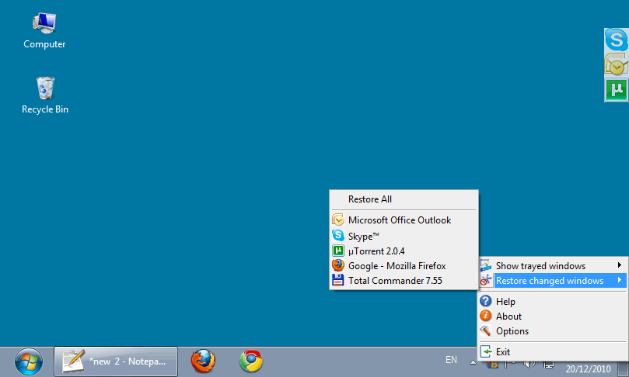Image resolution: width=629 pixels, height=377 pixels.
Task: Select the Recycle Bin desktop icon
Action: coord(44,95)
